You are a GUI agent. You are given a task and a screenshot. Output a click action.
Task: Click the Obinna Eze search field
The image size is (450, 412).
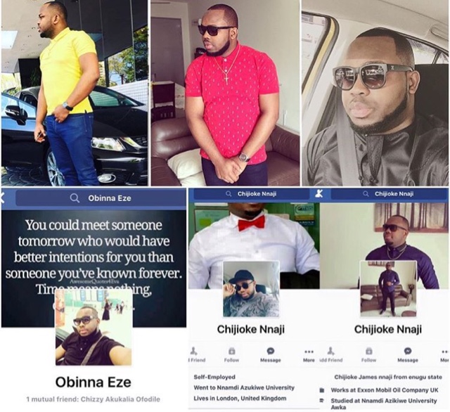click(x=101, y=198)
